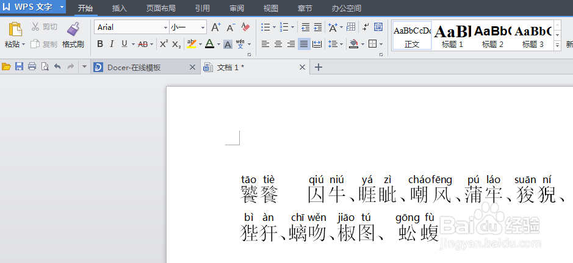This screenshot has height=263, width=573.
Task: Apply the 标题 3 style
Action: (533, 35)
